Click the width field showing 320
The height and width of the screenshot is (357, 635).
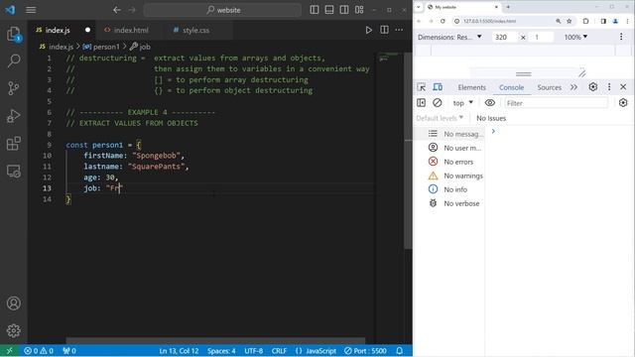(x=504, y=37)
